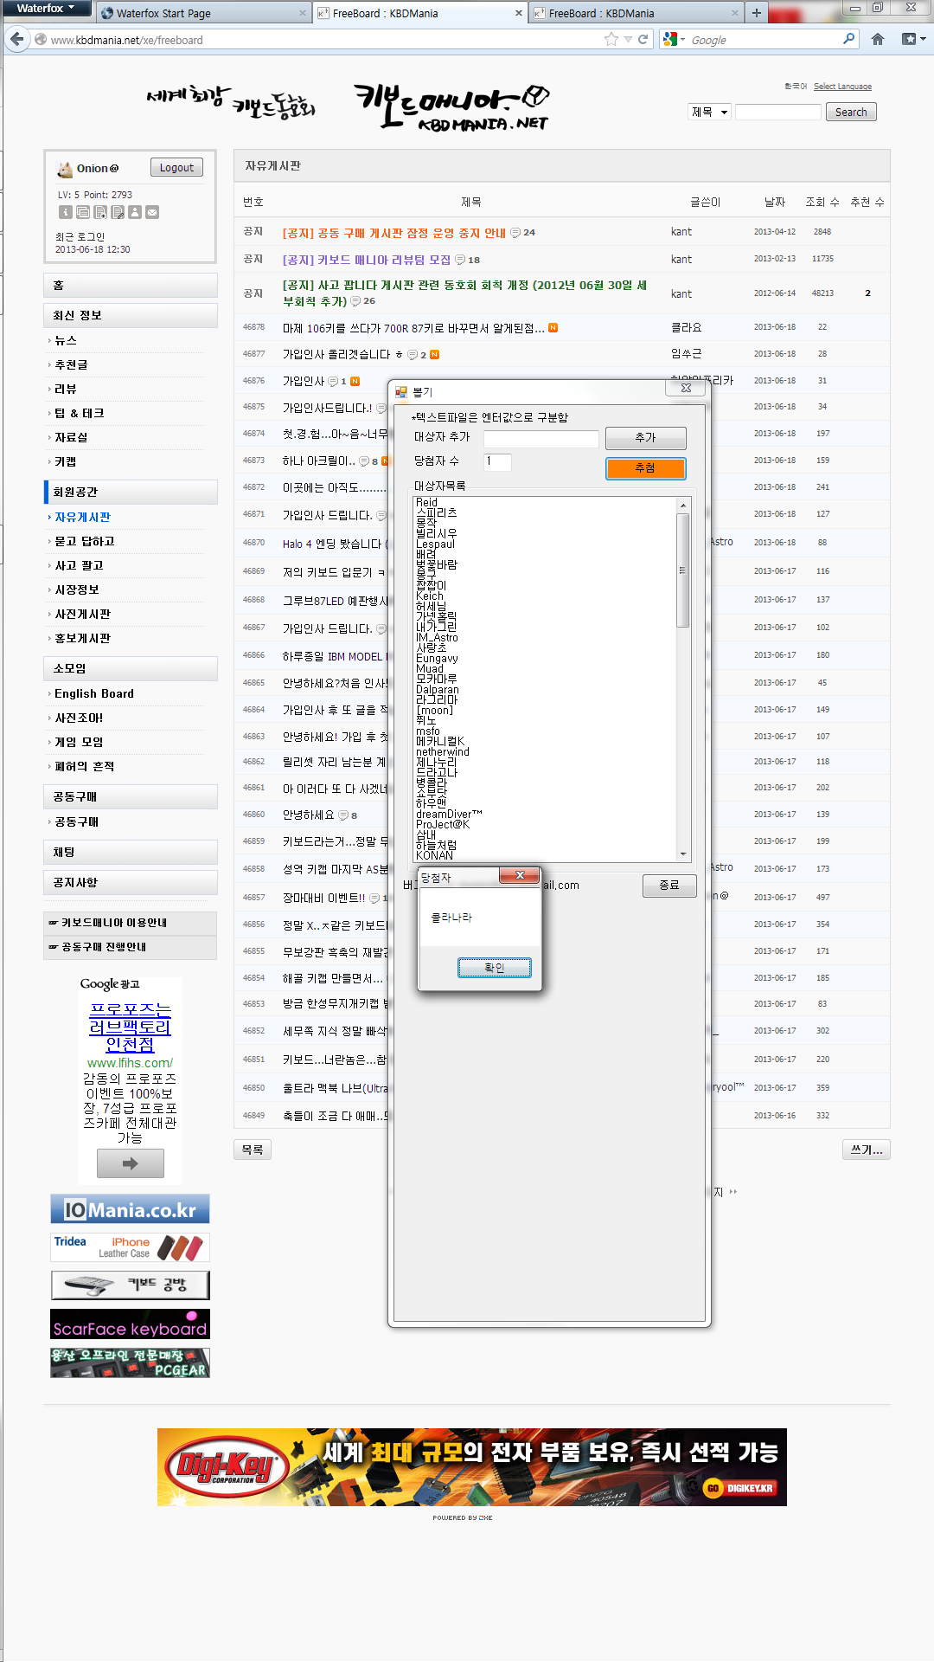Click the Search button on the board
The height and width of the screenshot is (1662, 934).
[x=851, y=113]
